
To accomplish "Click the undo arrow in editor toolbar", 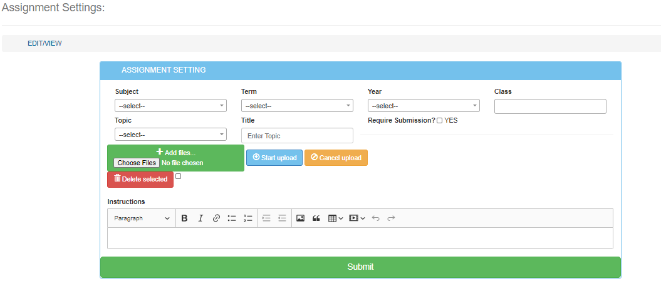I will click(x=375, y=218).
